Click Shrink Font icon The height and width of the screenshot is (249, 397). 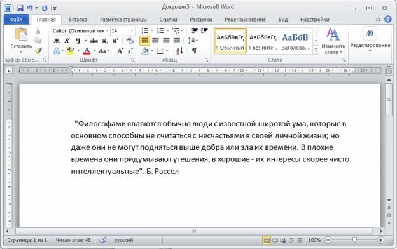point(130,51)
